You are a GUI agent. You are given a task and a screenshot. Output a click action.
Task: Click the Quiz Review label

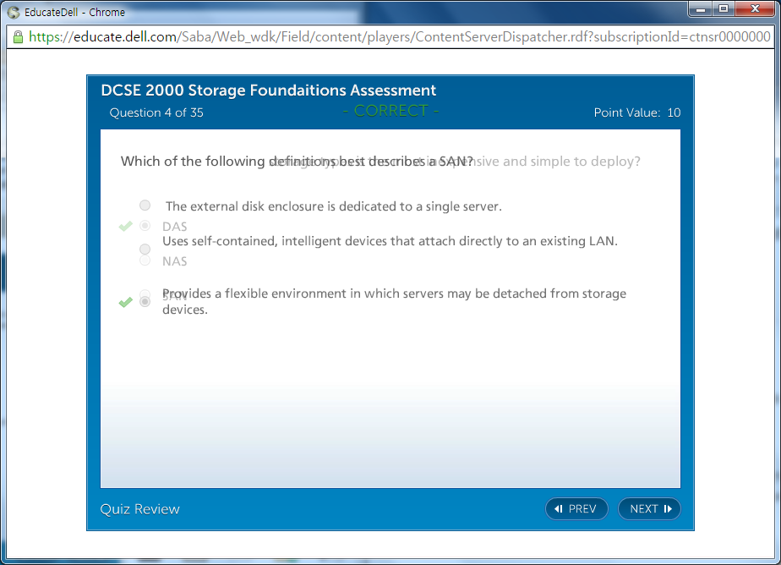[x=140, y=508]
